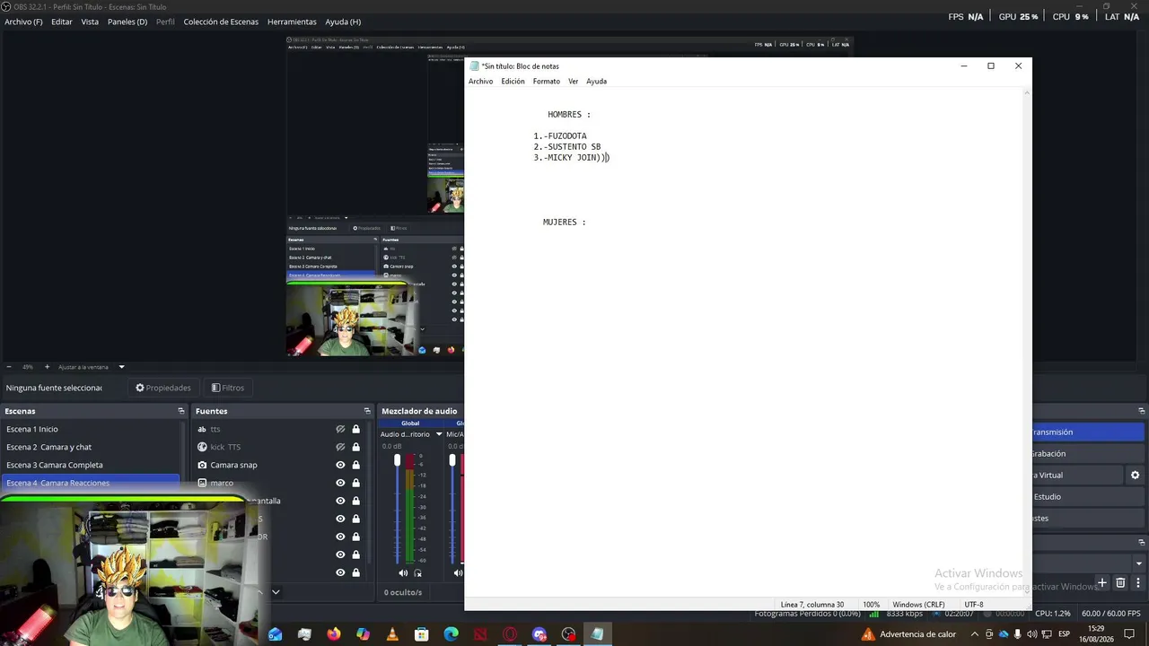Undock the Fuentes panel via its popout icon
Screen dimensions: 1149x646
365,411
